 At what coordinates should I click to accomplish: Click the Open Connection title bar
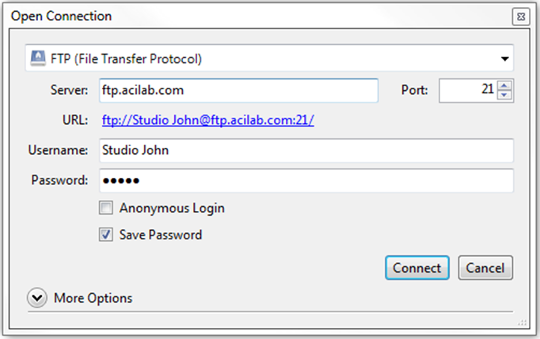pyautogui.click(x=238, y=16)
